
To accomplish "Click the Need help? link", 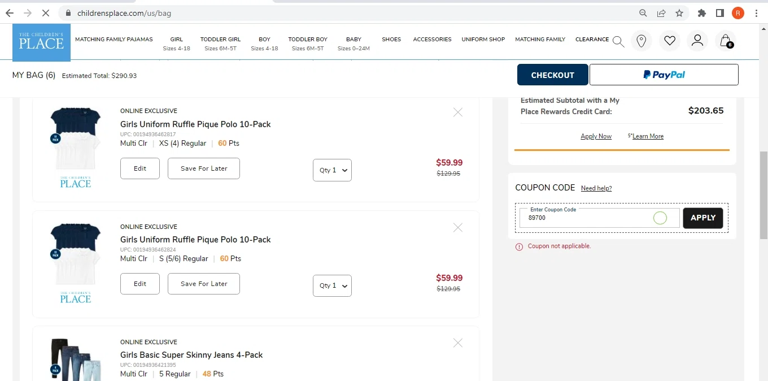I will point(596,188).
